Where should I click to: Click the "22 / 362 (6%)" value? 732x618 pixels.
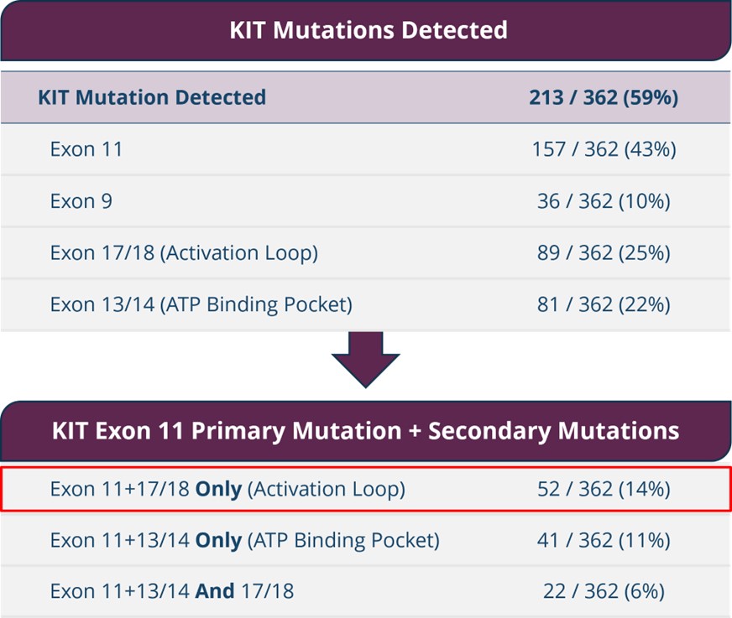click(x=604, y=591)
